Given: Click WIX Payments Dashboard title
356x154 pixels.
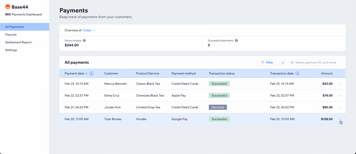Looking at the screenshot, I should pyautogui.click(x=23, y=14).
